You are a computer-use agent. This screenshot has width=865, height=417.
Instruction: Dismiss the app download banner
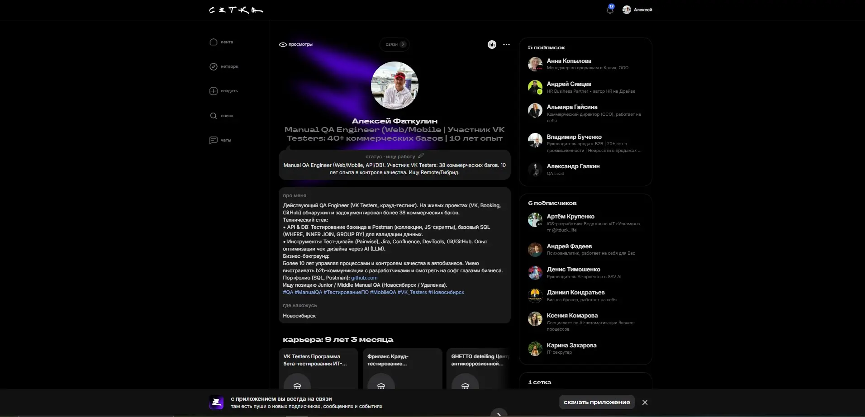(x=645, y=402)
